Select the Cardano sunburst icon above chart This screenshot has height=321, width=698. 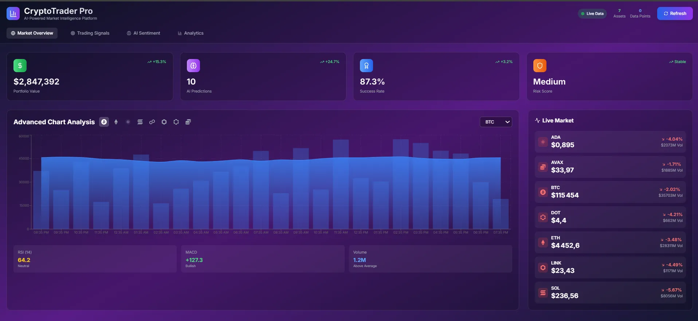[x=128, y=122]
